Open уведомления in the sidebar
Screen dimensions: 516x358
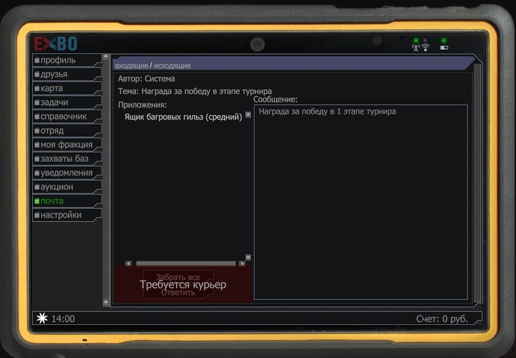point(67,173)
